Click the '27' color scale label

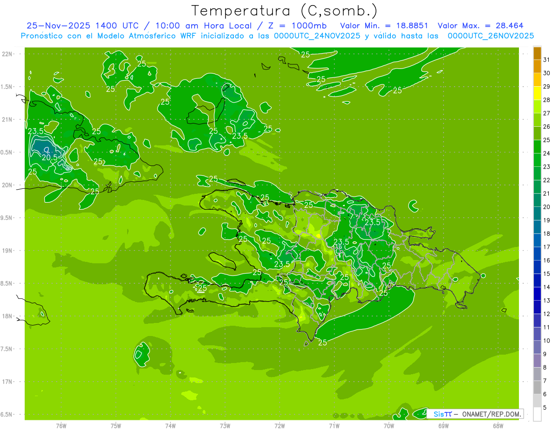[x=547, y=113]
